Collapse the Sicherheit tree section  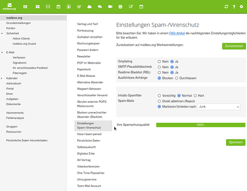[2, 34]
